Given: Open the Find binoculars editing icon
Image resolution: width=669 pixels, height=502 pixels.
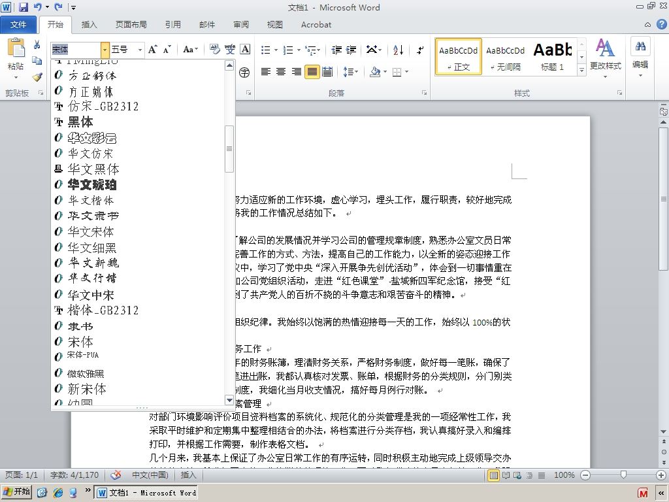Looking at the screenshot, I should click(x=640, y=46).
